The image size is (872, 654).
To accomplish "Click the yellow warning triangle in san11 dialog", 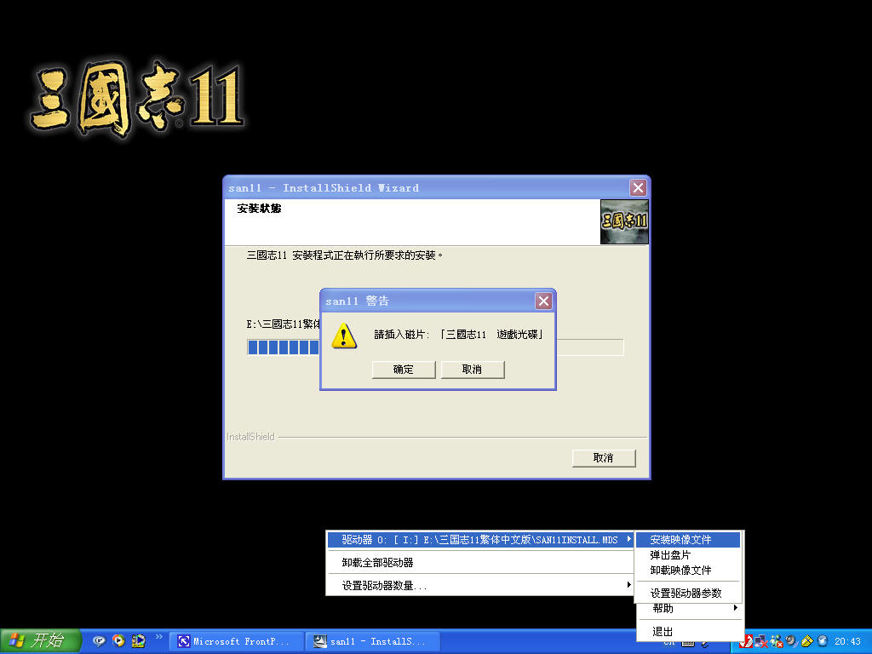I will (x=343, y=336).
